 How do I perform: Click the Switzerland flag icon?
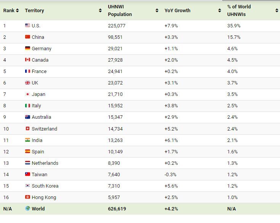[27, 129]
